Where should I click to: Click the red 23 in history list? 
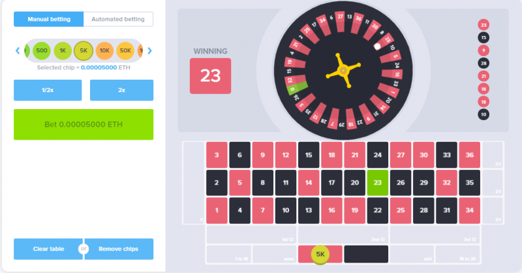point(484,25)
